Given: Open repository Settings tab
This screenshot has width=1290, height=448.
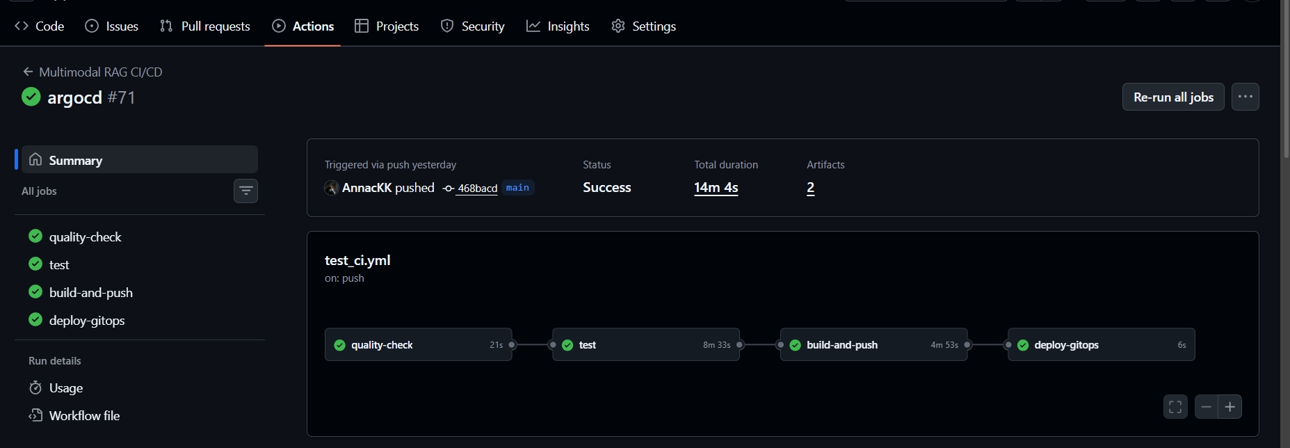Looking at the screenshot, I should click(x=643, y=26).
